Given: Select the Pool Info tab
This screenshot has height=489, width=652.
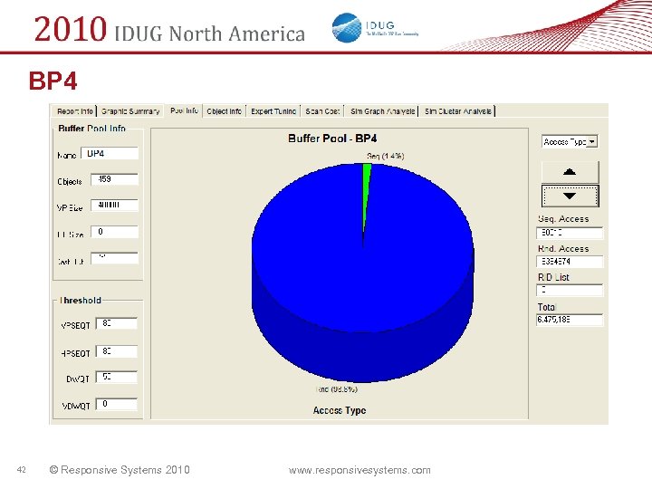Looking at the screenshot, I should pos(184,110).
